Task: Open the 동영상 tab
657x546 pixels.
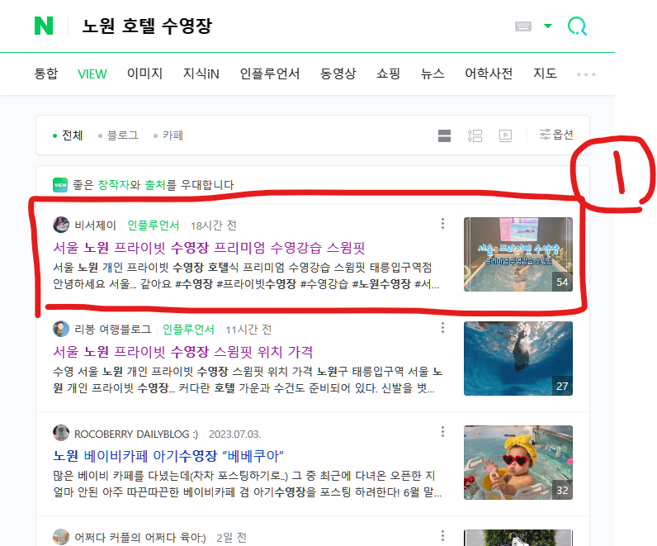Action: (338, 74)
